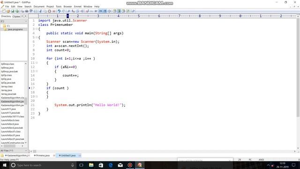Paste using the clipboard icon

[49, 11]
